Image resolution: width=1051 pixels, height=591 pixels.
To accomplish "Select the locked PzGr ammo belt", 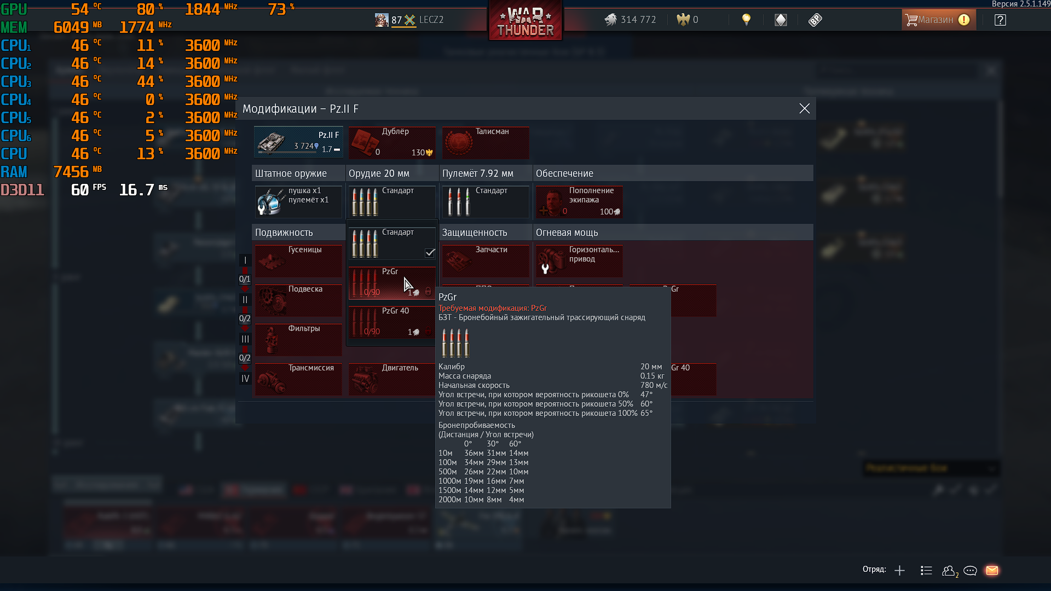I will (x=392, y=283).
